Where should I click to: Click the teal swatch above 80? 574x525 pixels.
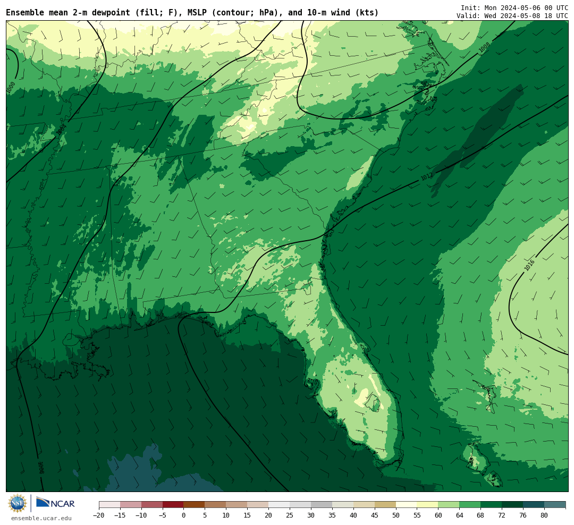click(x=555, y=505)
